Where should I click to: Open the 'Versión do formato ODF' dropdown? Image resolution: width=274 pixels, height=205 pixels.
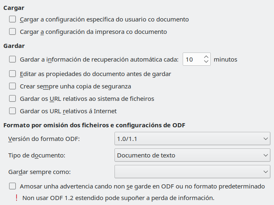pos(192,139)
